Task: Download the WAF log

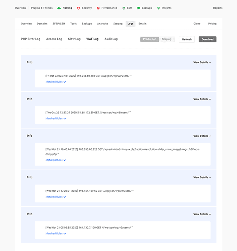Action: point(208,40)
